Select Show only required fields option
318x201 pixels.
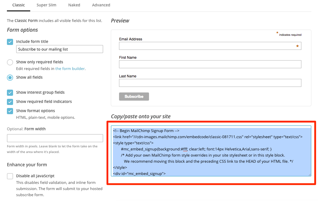point(10,62)
